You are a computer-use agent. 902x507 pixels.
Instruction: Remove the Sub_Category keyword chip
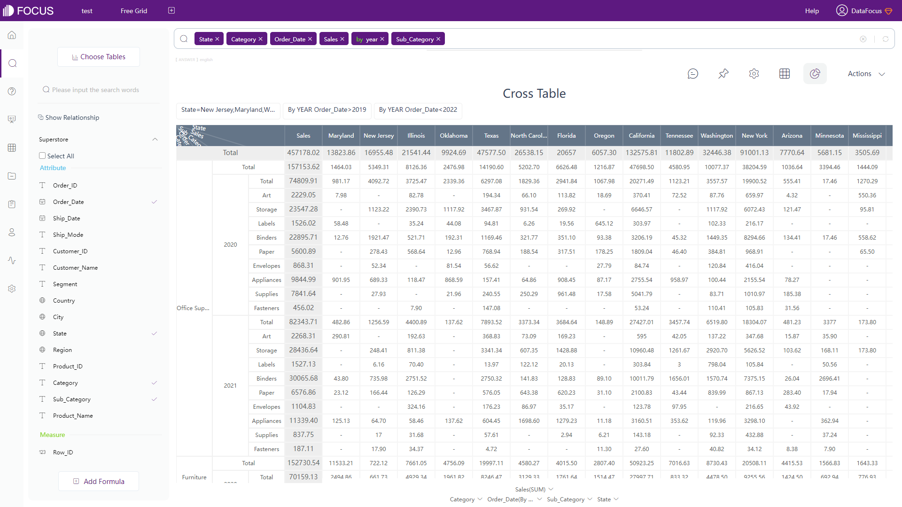[x=438, y=39]
